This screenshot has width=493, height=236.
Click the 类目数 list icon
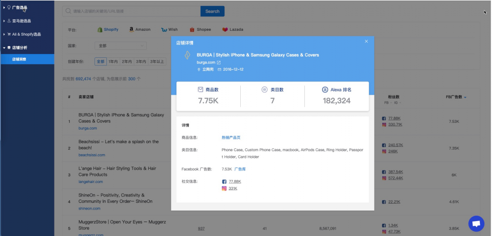pos(264,90)
